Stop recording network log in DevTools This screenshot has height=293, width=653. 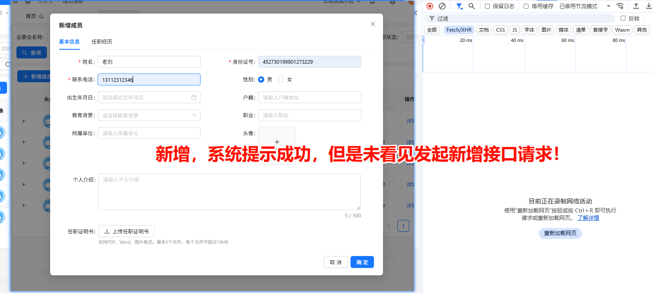click(430, 6)
